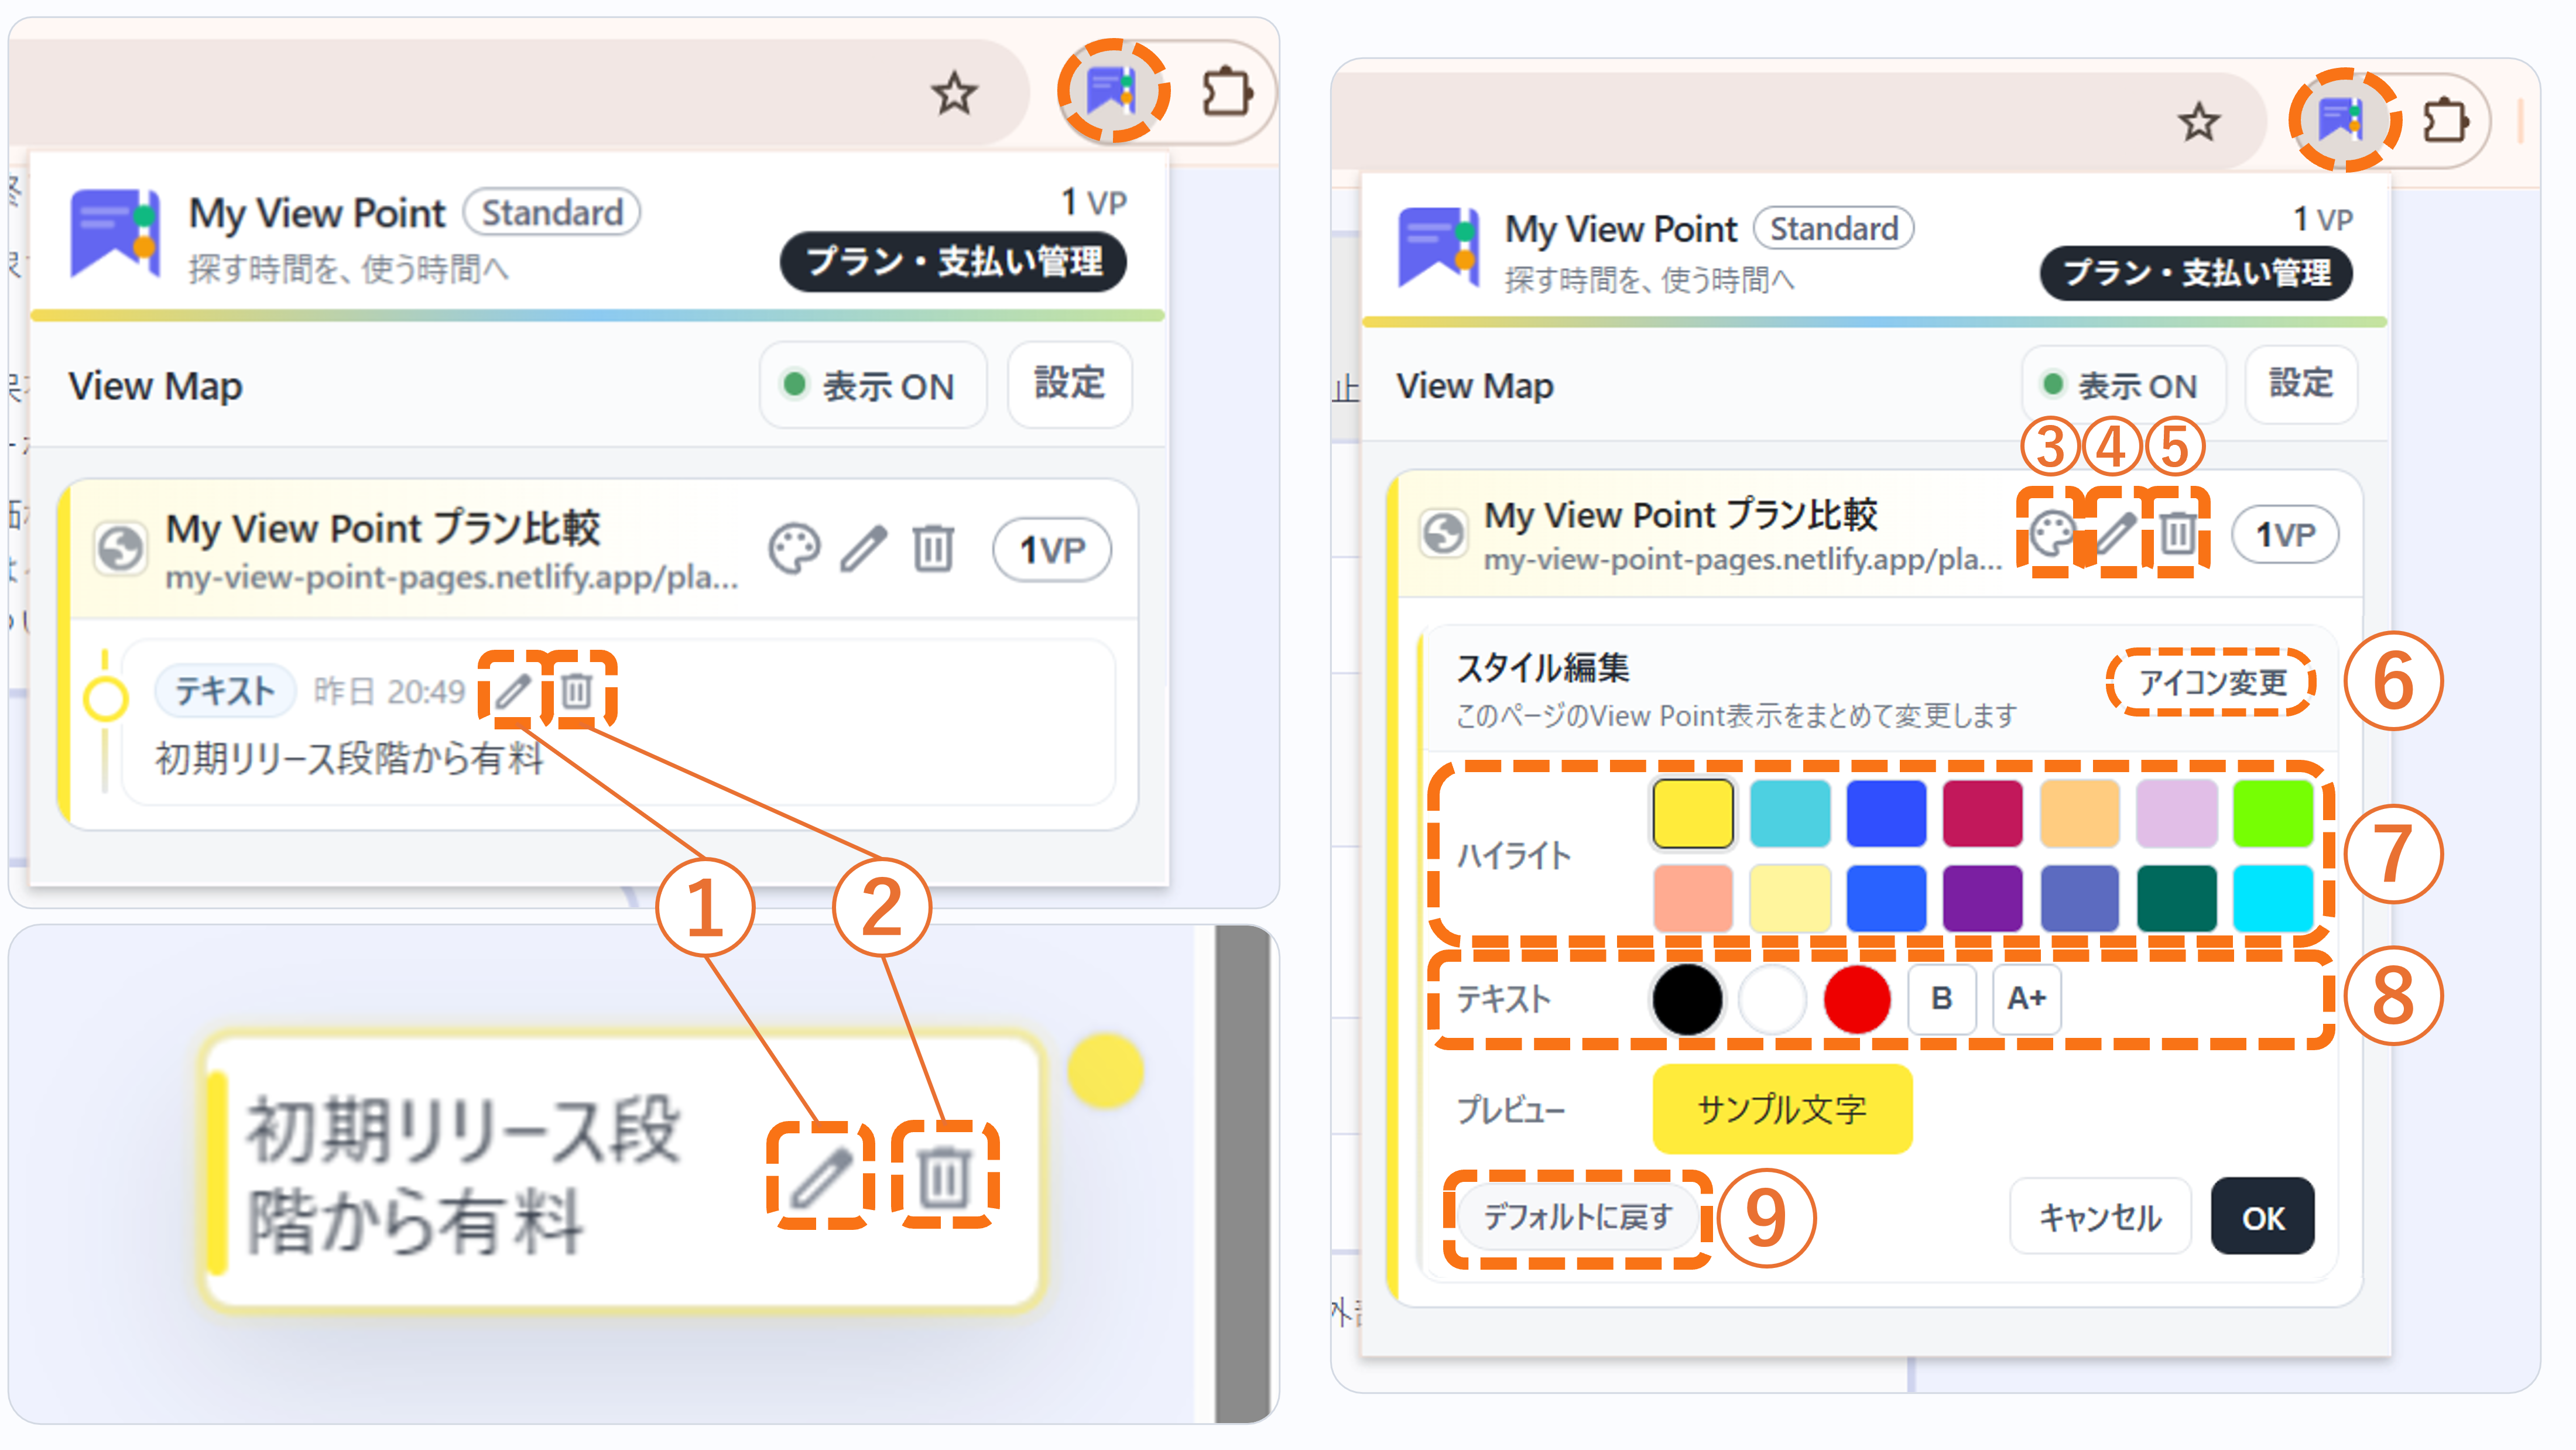Click yellow marker dot beside on-page highlight note
Screen dimensions: 2576x1450
pyautogui.click(x=1105, y=1070)
